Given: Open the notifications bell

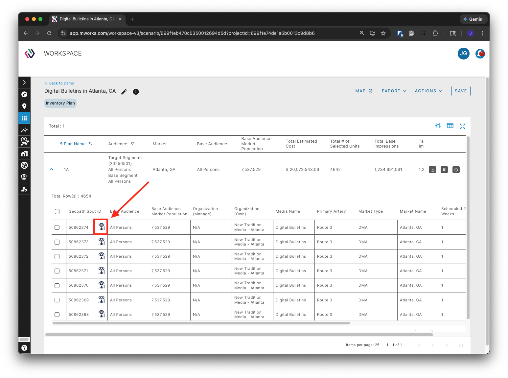Looking at the screenshot, I should [480, 54].
